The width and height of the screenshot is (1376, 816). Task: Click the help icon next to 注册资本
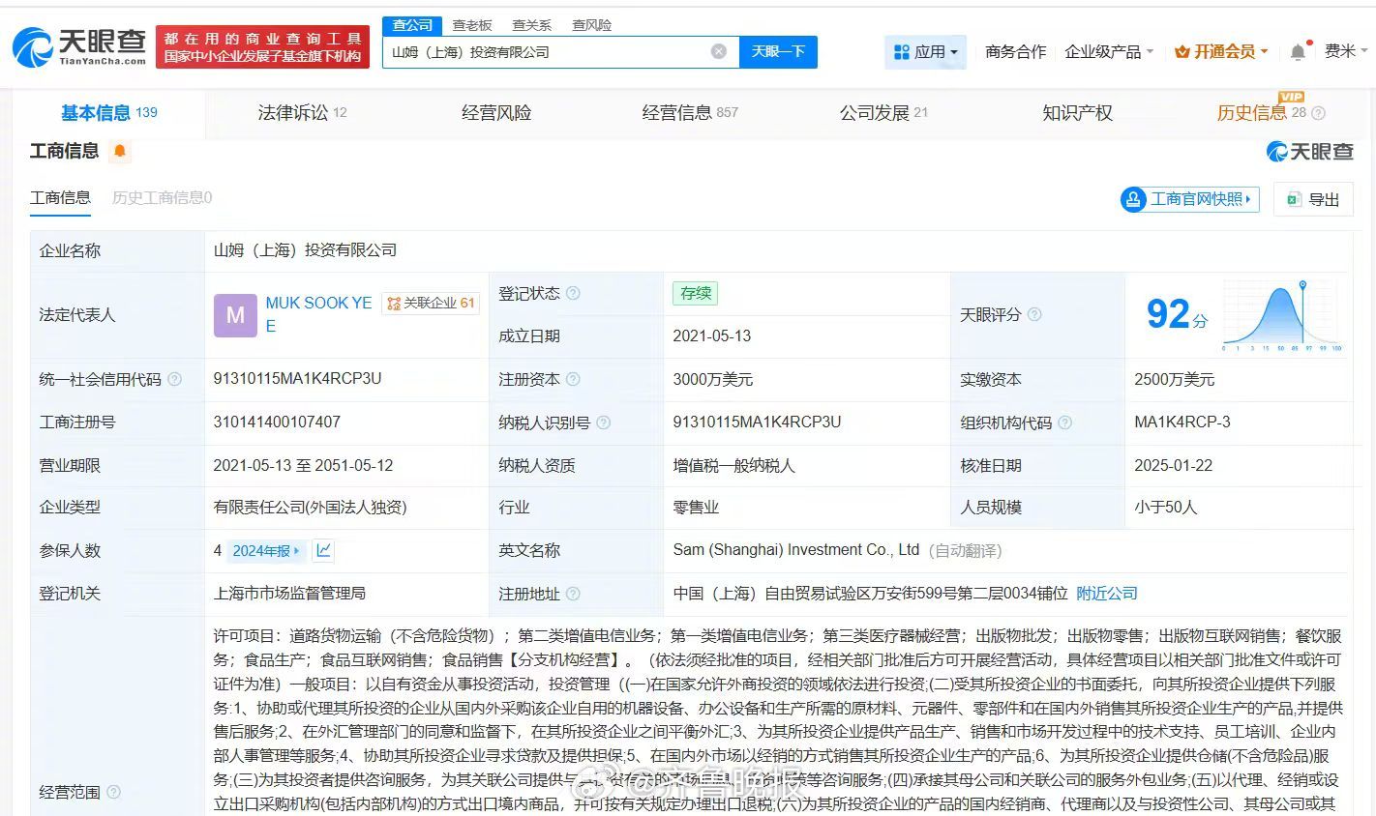[x=573, y=379]
